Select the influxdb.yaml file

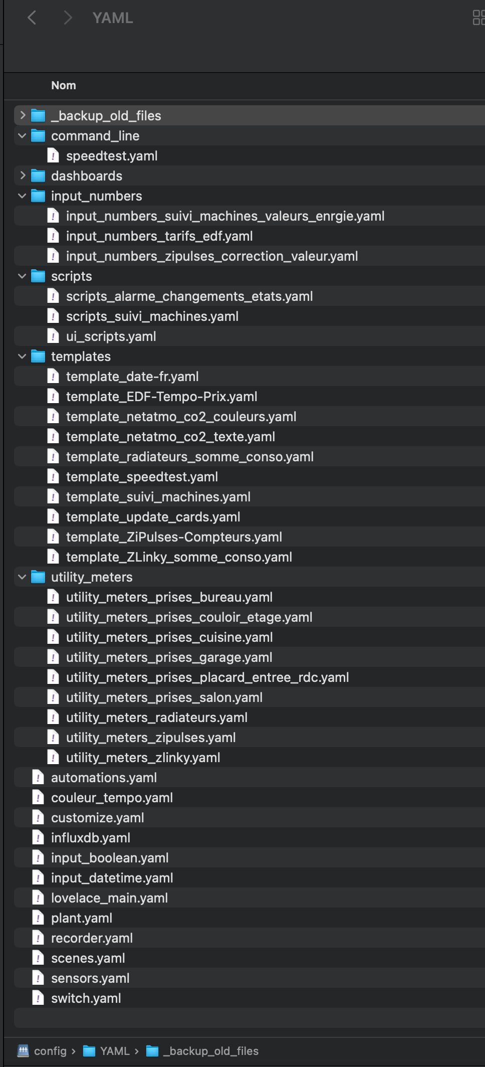pyautogui.click(x=91, y=838)
